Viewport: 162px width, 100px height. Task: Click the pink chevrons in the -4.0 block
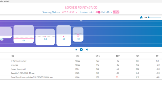coord(78,35)
